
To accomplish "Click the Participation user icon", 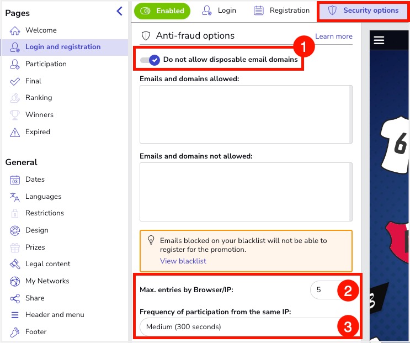I will point(15,65).
